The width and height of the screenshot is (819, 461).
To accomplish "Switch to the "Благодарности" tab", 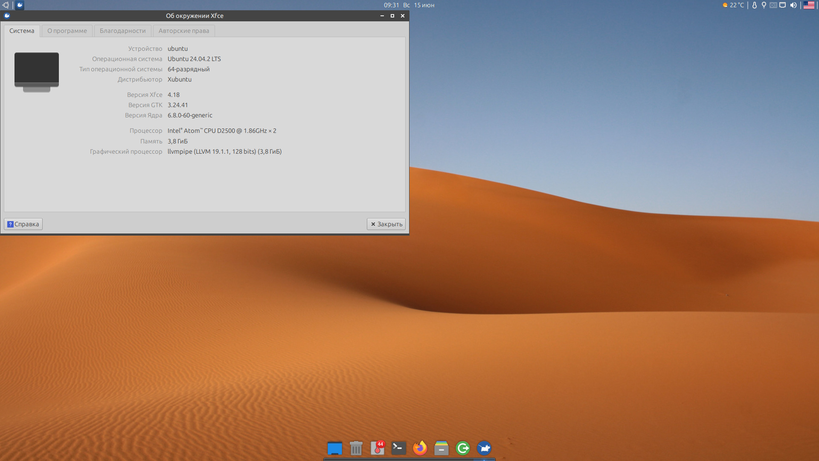I will pos(122,31).
